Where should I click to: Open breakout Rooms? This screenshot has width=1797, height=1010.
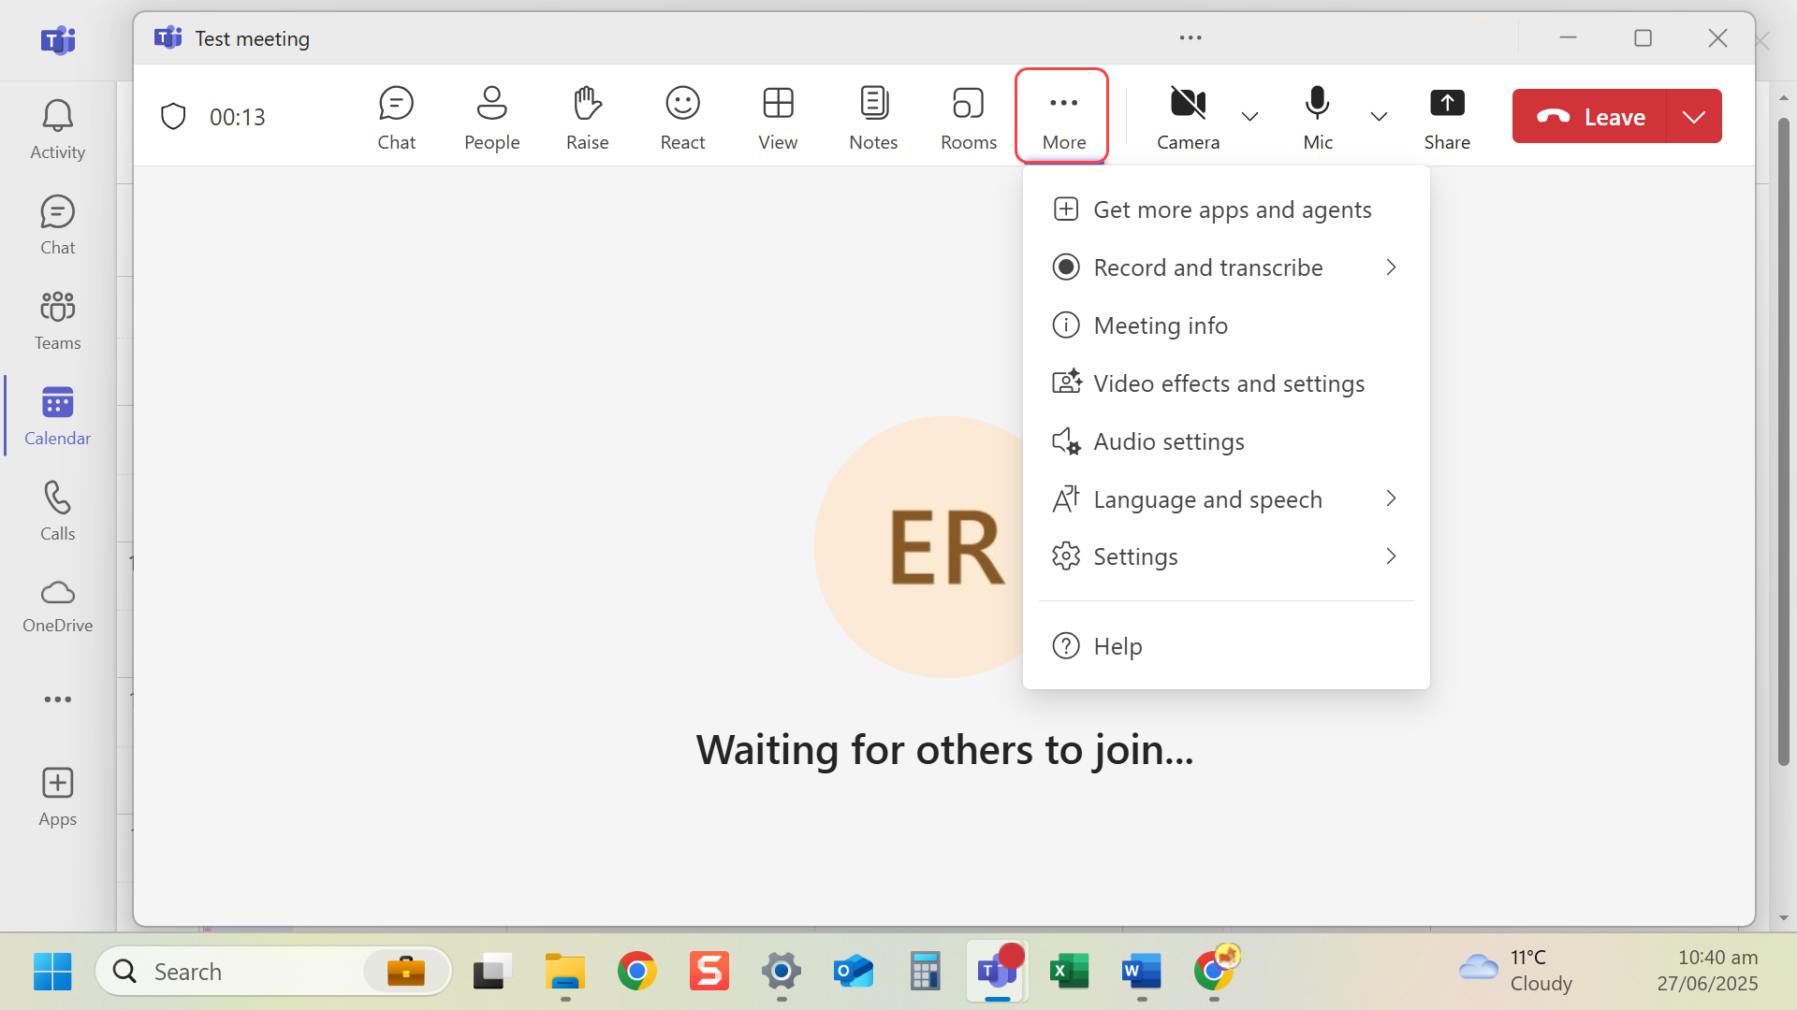coord(969,117)
